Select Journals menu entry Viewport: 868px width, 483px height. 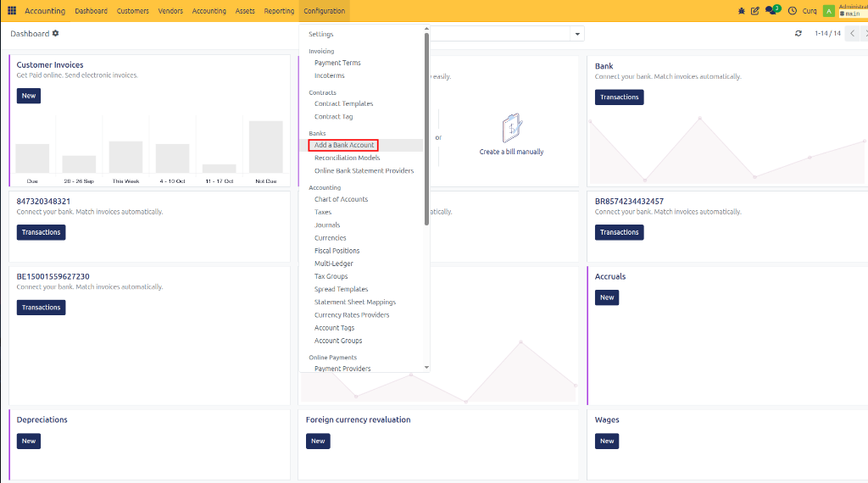coord(327,225)
